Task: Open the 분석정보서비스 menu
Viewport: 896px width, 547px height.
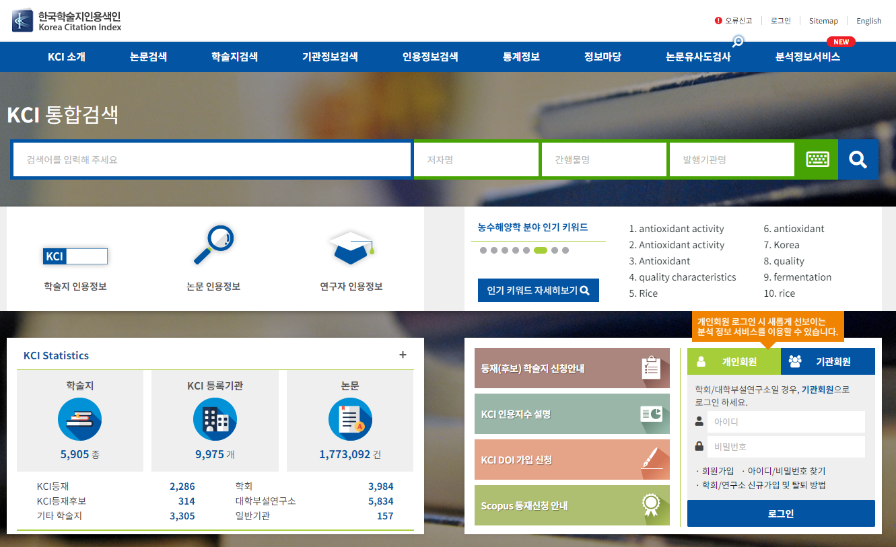Action: click(x=808, y=57)
